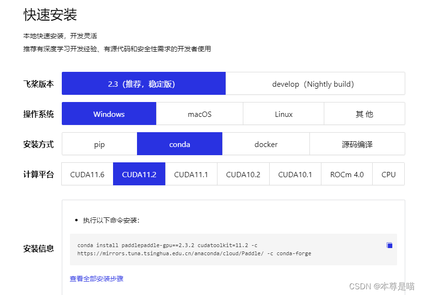422x295 pixels.
Task: Pick docker install method
Action: pos(266,144)
